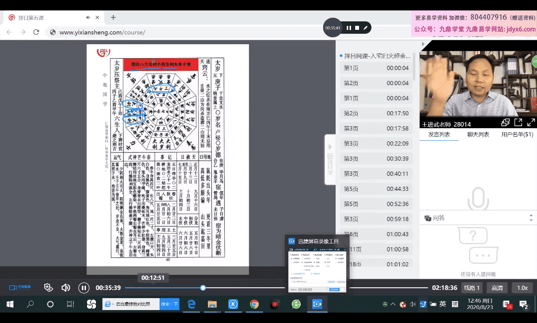This screenshot has height=323, width=537.
Task: Mute the browser tab audio icon
Action: coord(88,17)
